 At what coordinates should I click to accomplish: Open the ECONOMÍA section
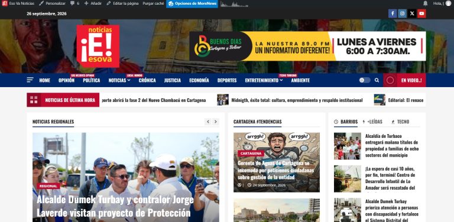(199, 81)
